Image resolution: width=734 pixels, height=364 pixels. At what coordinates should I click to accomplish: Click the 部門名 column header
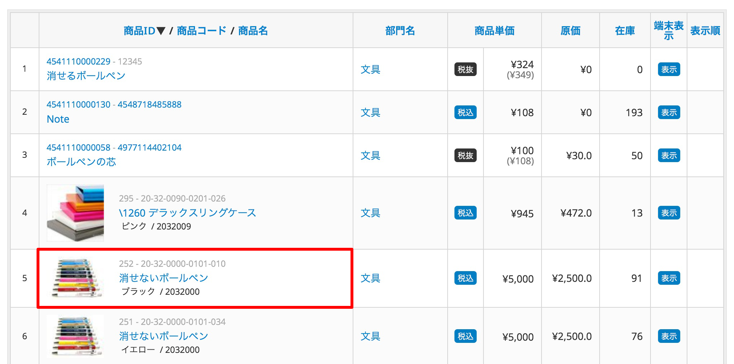[x=400, y=31]
